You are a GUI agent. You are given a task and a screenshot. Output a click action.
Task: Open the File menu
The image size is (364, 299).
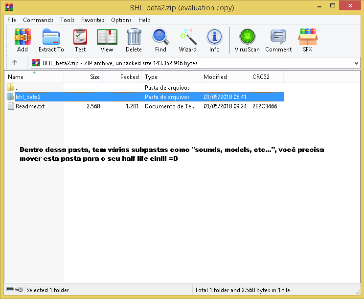coord(12,20)
